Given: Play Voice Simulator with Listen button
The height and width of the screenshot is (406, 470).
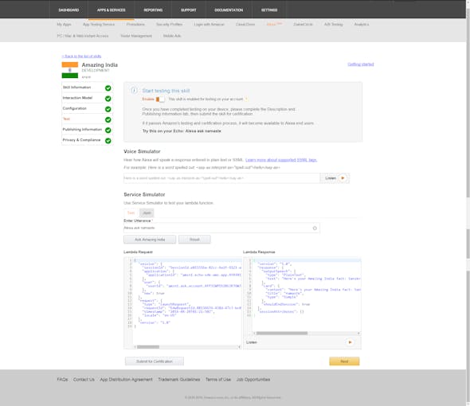Looking at the screenshot, I should 335,178.
